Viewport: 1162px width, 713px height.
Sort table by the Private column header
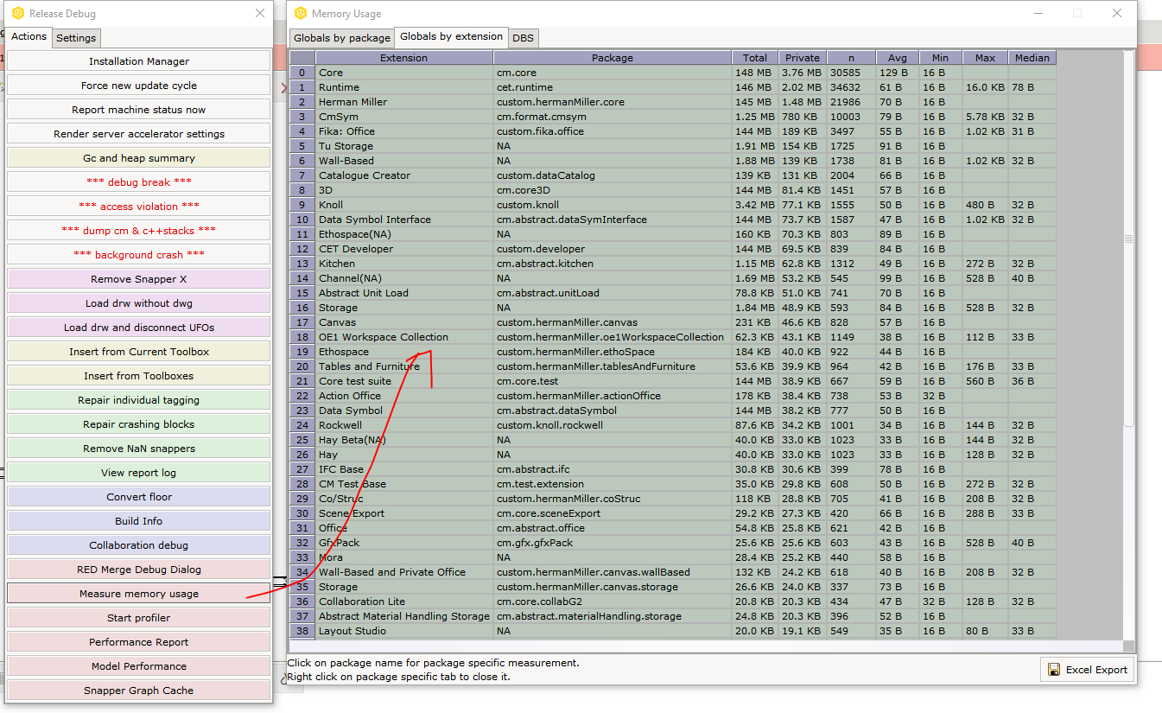pos(803,58)
